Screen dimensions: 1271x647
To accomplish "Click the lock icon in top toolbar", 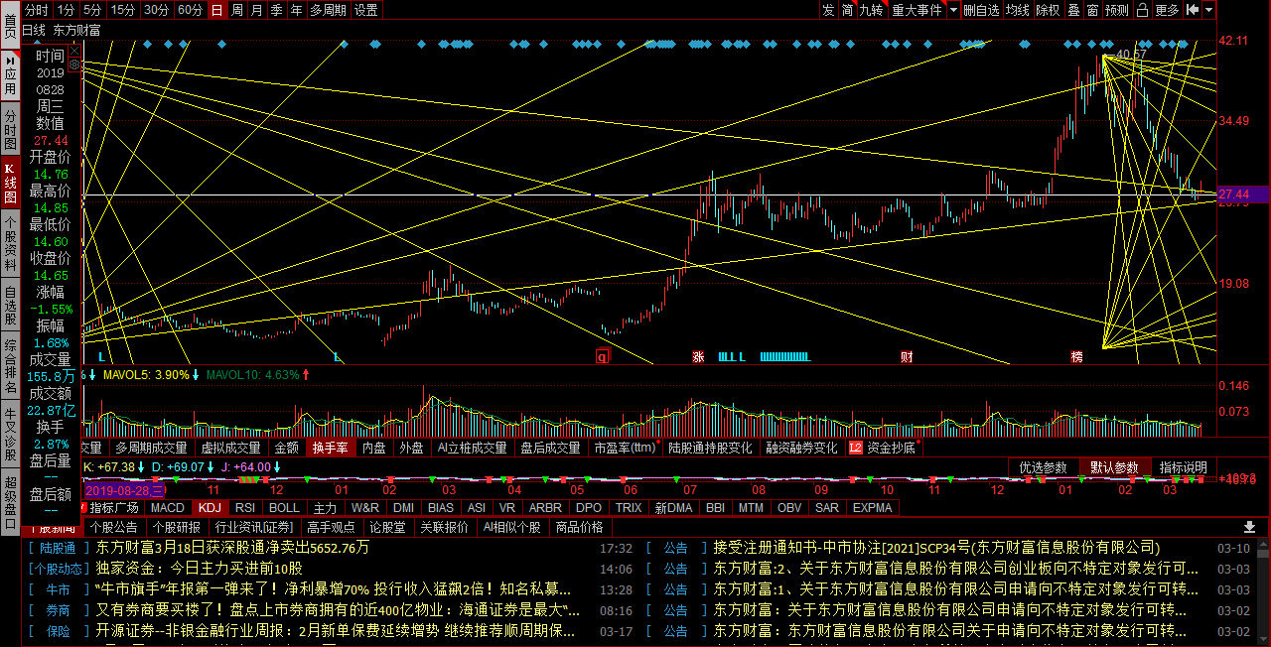I will pyautogui.click(x=1142, y=10).
